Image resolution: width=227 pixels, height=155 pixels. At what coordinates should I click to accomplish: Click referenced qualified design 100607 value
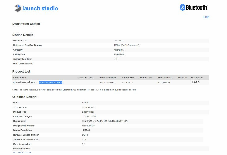pos(126,45)
